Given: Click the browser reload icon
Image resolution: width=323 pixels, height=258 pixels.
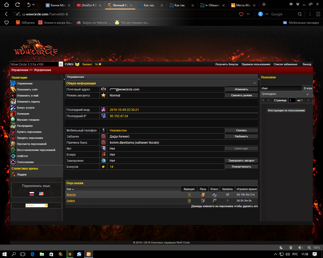Looking at the screenshot, I should tap(17, 5).
